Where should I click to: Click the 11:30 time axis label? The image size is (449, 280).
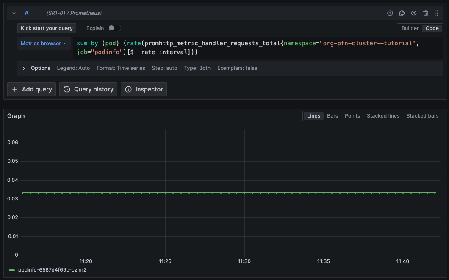click(x=244, y=261)
